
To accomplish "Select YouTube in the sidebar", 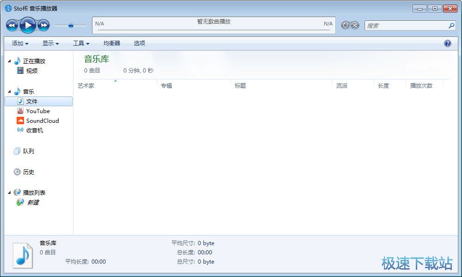I will click(x=38, y=111).
